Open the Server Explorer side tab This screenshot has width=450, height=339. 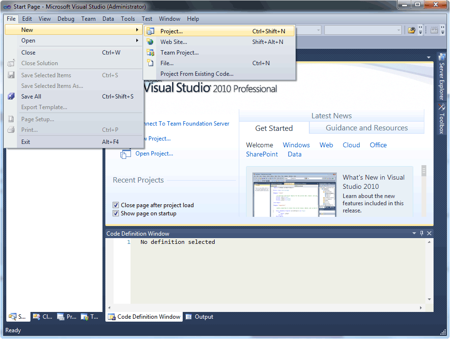click(x=441, y=77)
